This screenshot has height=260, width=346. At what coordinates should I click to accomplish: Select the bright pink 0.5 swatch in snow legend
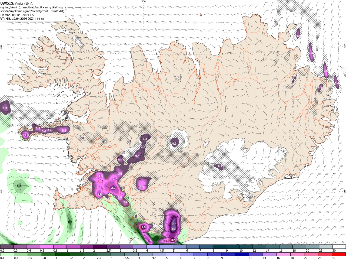coord(46,247)
